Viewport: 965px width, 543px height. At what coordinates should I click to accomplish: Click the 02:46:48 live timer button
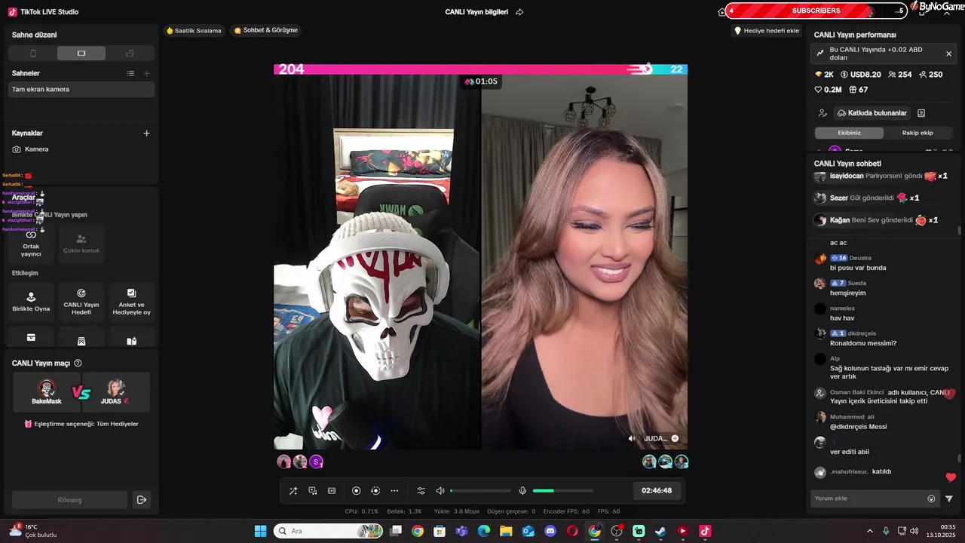[657, 490]
